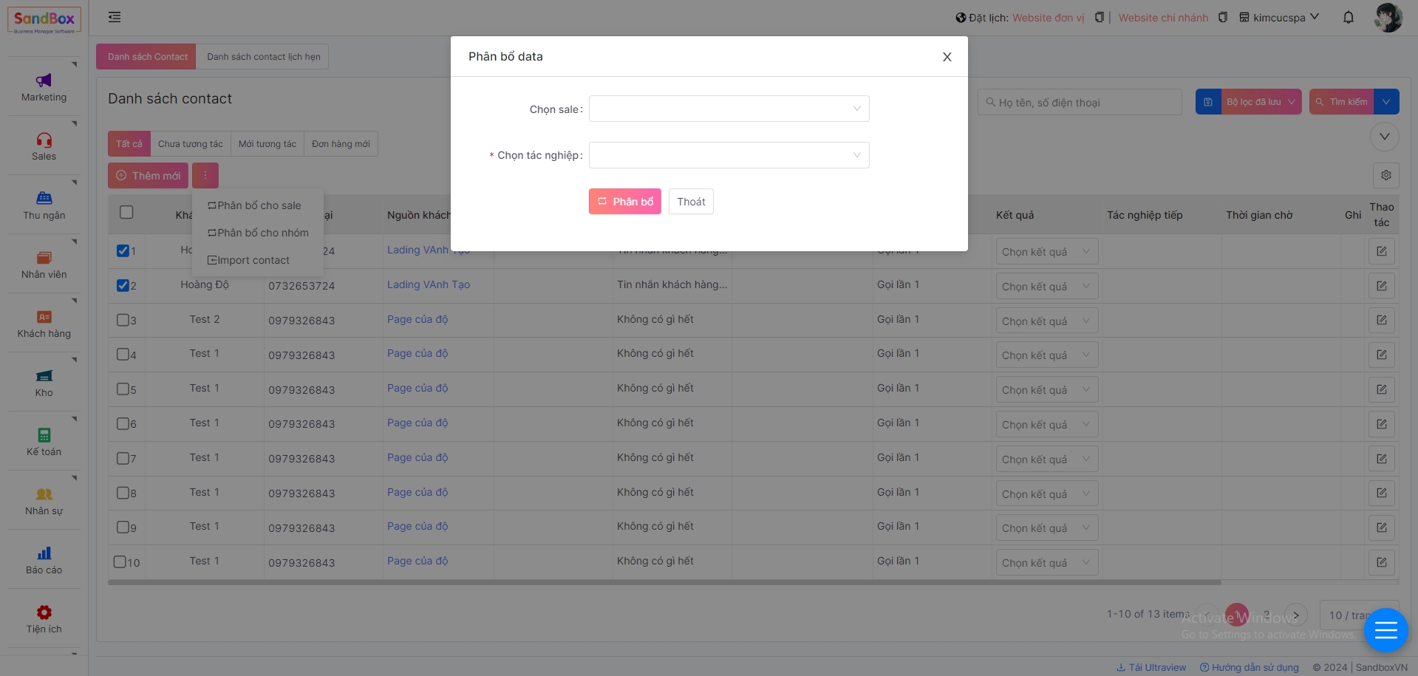Check the checkbox for row 5

point(123,389)
